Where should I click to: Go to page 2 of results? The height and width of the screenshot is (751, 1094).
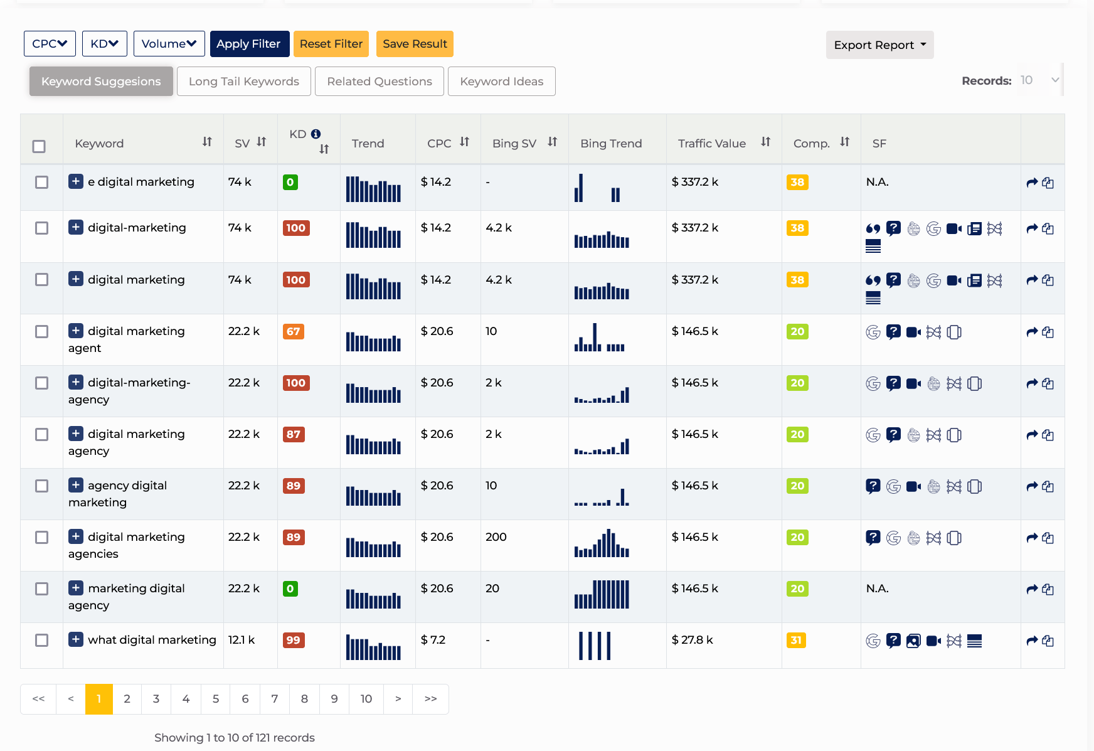pos(127,699)
